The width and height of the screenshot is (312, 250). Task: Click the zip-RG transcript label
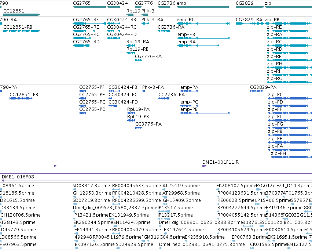click(275, 79)
